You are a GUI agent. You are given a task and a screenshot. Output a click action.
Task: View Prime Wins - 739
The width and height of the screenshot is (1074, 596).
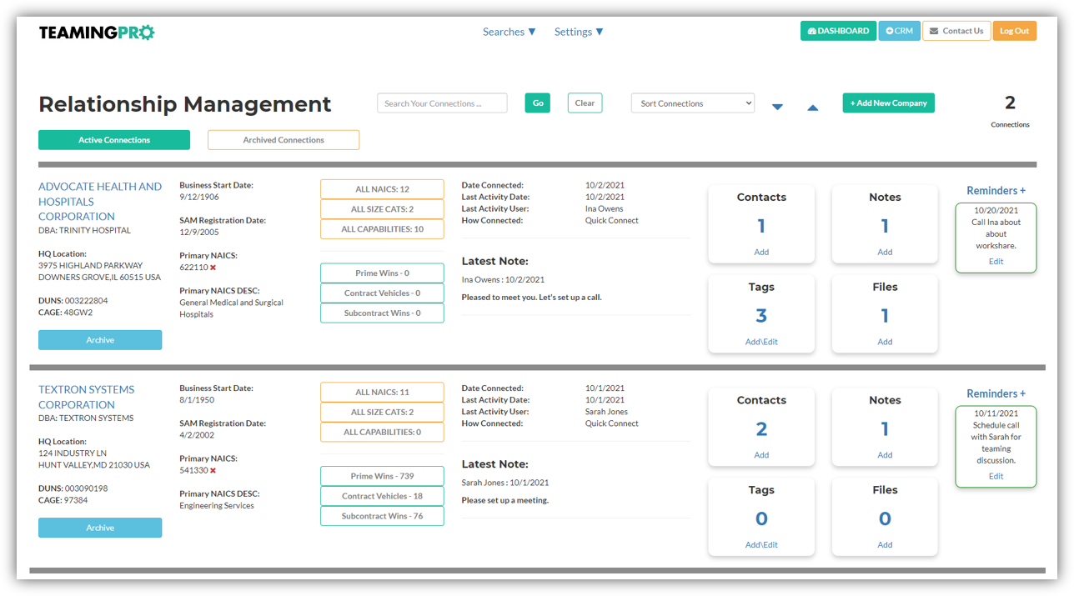(382, 476)
